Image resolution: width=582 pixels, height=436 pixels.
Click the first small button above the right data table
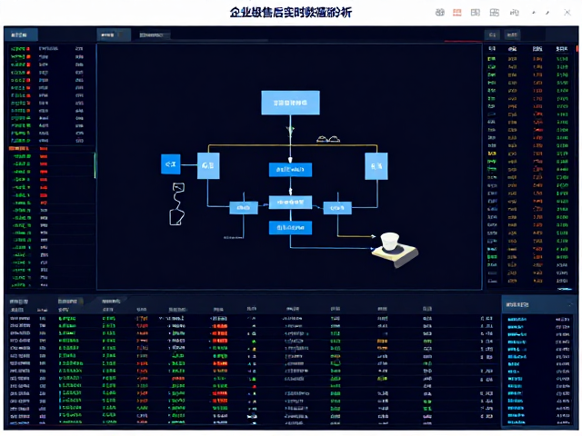click(x=492, y=35)
